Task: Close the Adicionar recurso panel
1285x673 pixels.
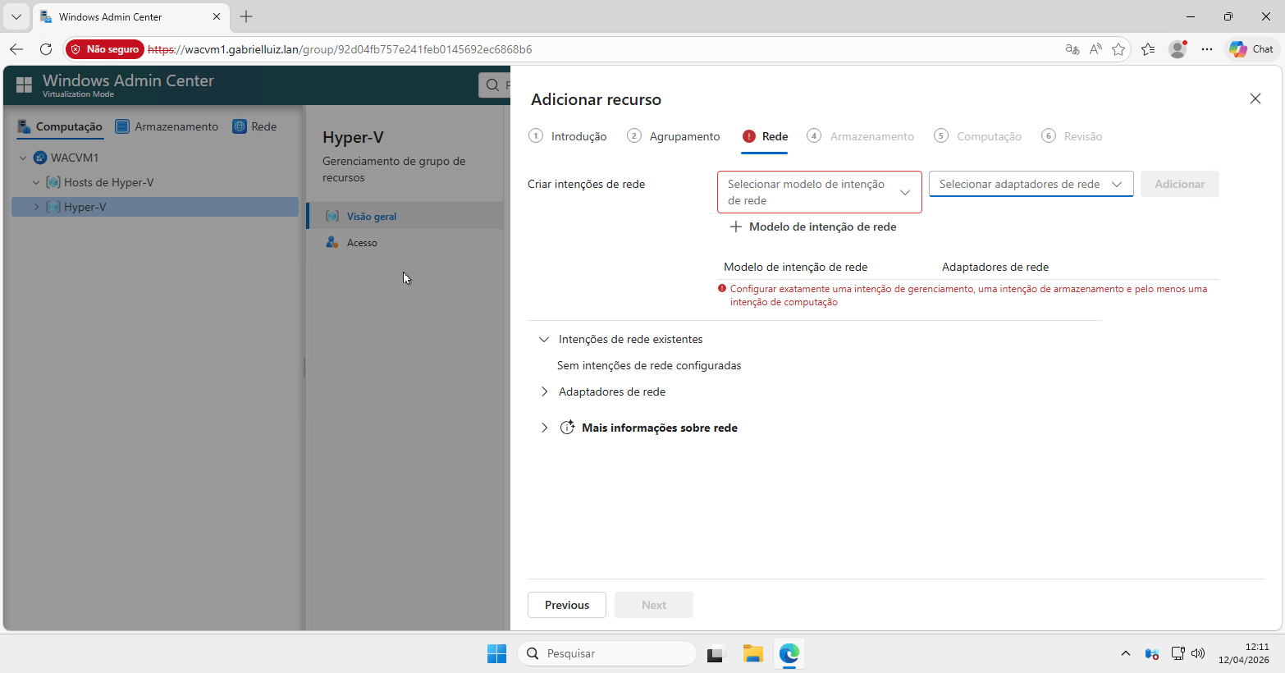Action: coord(1255,98)
